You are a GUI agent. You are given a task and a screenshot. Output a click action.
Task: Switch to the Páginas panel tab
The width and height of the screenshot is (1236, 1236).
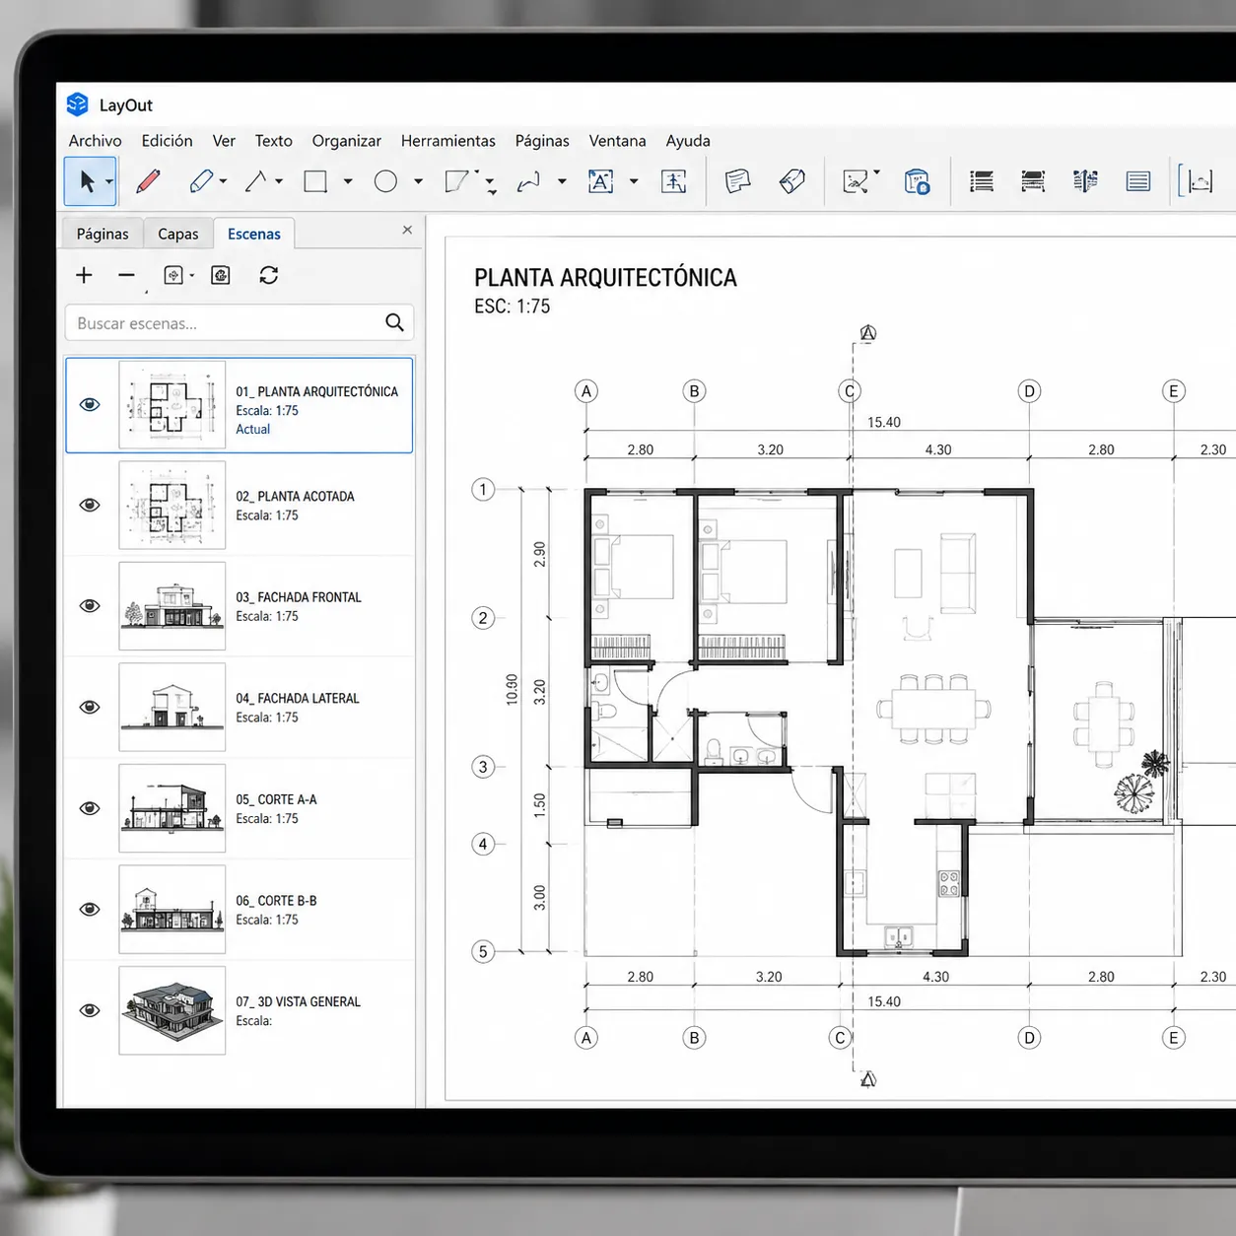coord(103,234)
